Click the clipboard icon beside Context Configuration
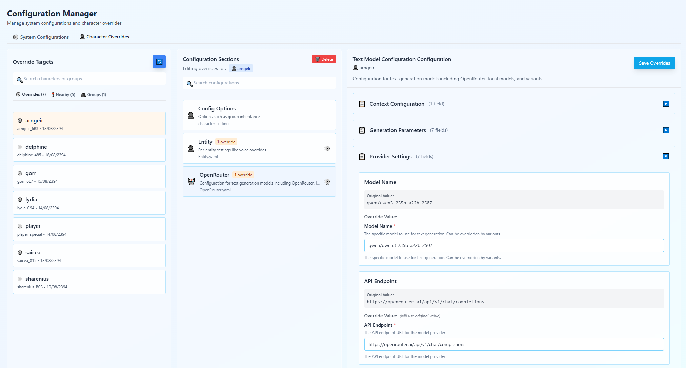Viewport: 686px width, 368px height. pos(362,104)
